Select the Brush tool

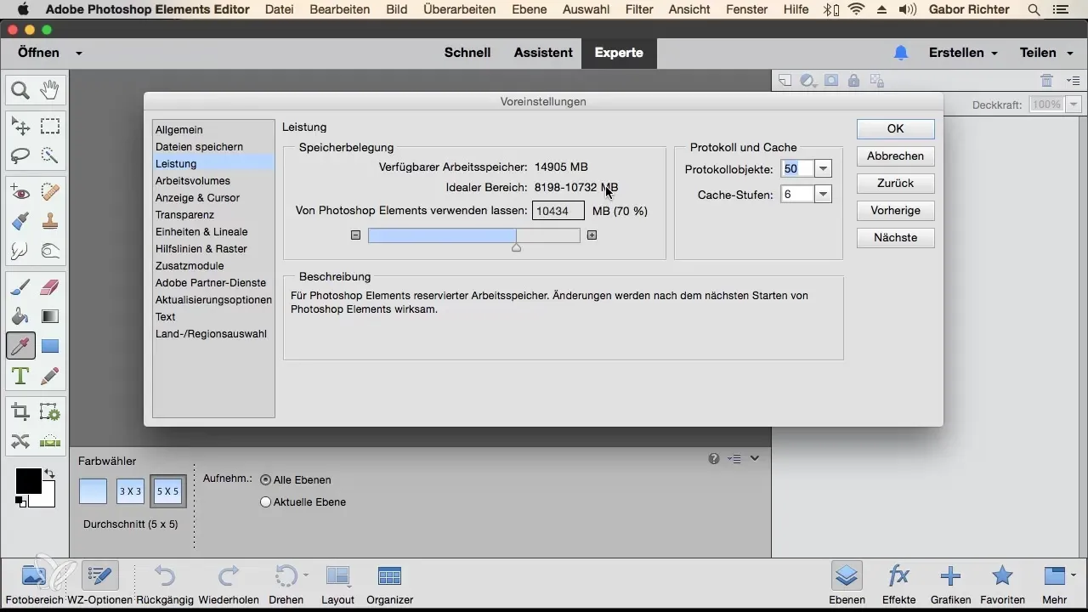(20, 288)
